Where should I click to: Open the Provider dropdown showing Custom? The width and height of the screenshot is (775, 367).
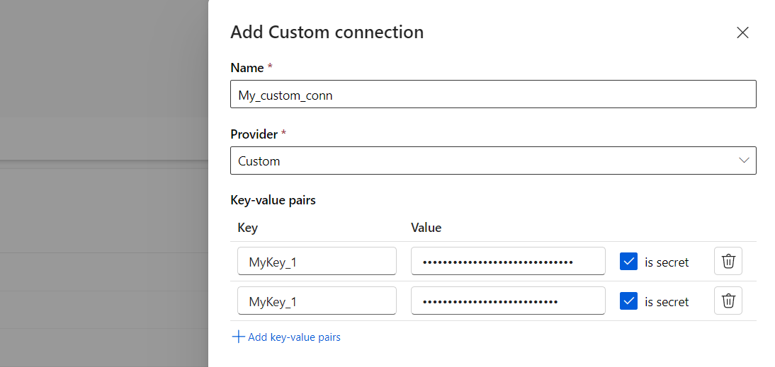[x=482, y=161]
